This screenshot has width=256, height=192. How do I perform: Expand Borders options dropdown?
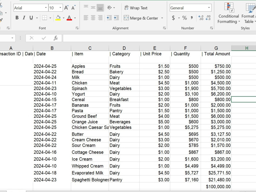50,18
